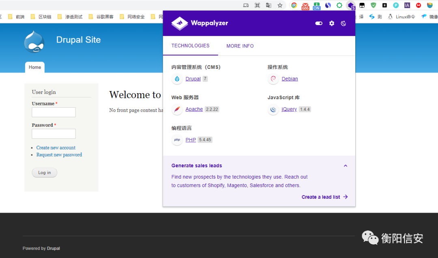Open the 渗透测试 bookmark folder
438x258 pixels.
pyautogui.click(x=70, y=17)
